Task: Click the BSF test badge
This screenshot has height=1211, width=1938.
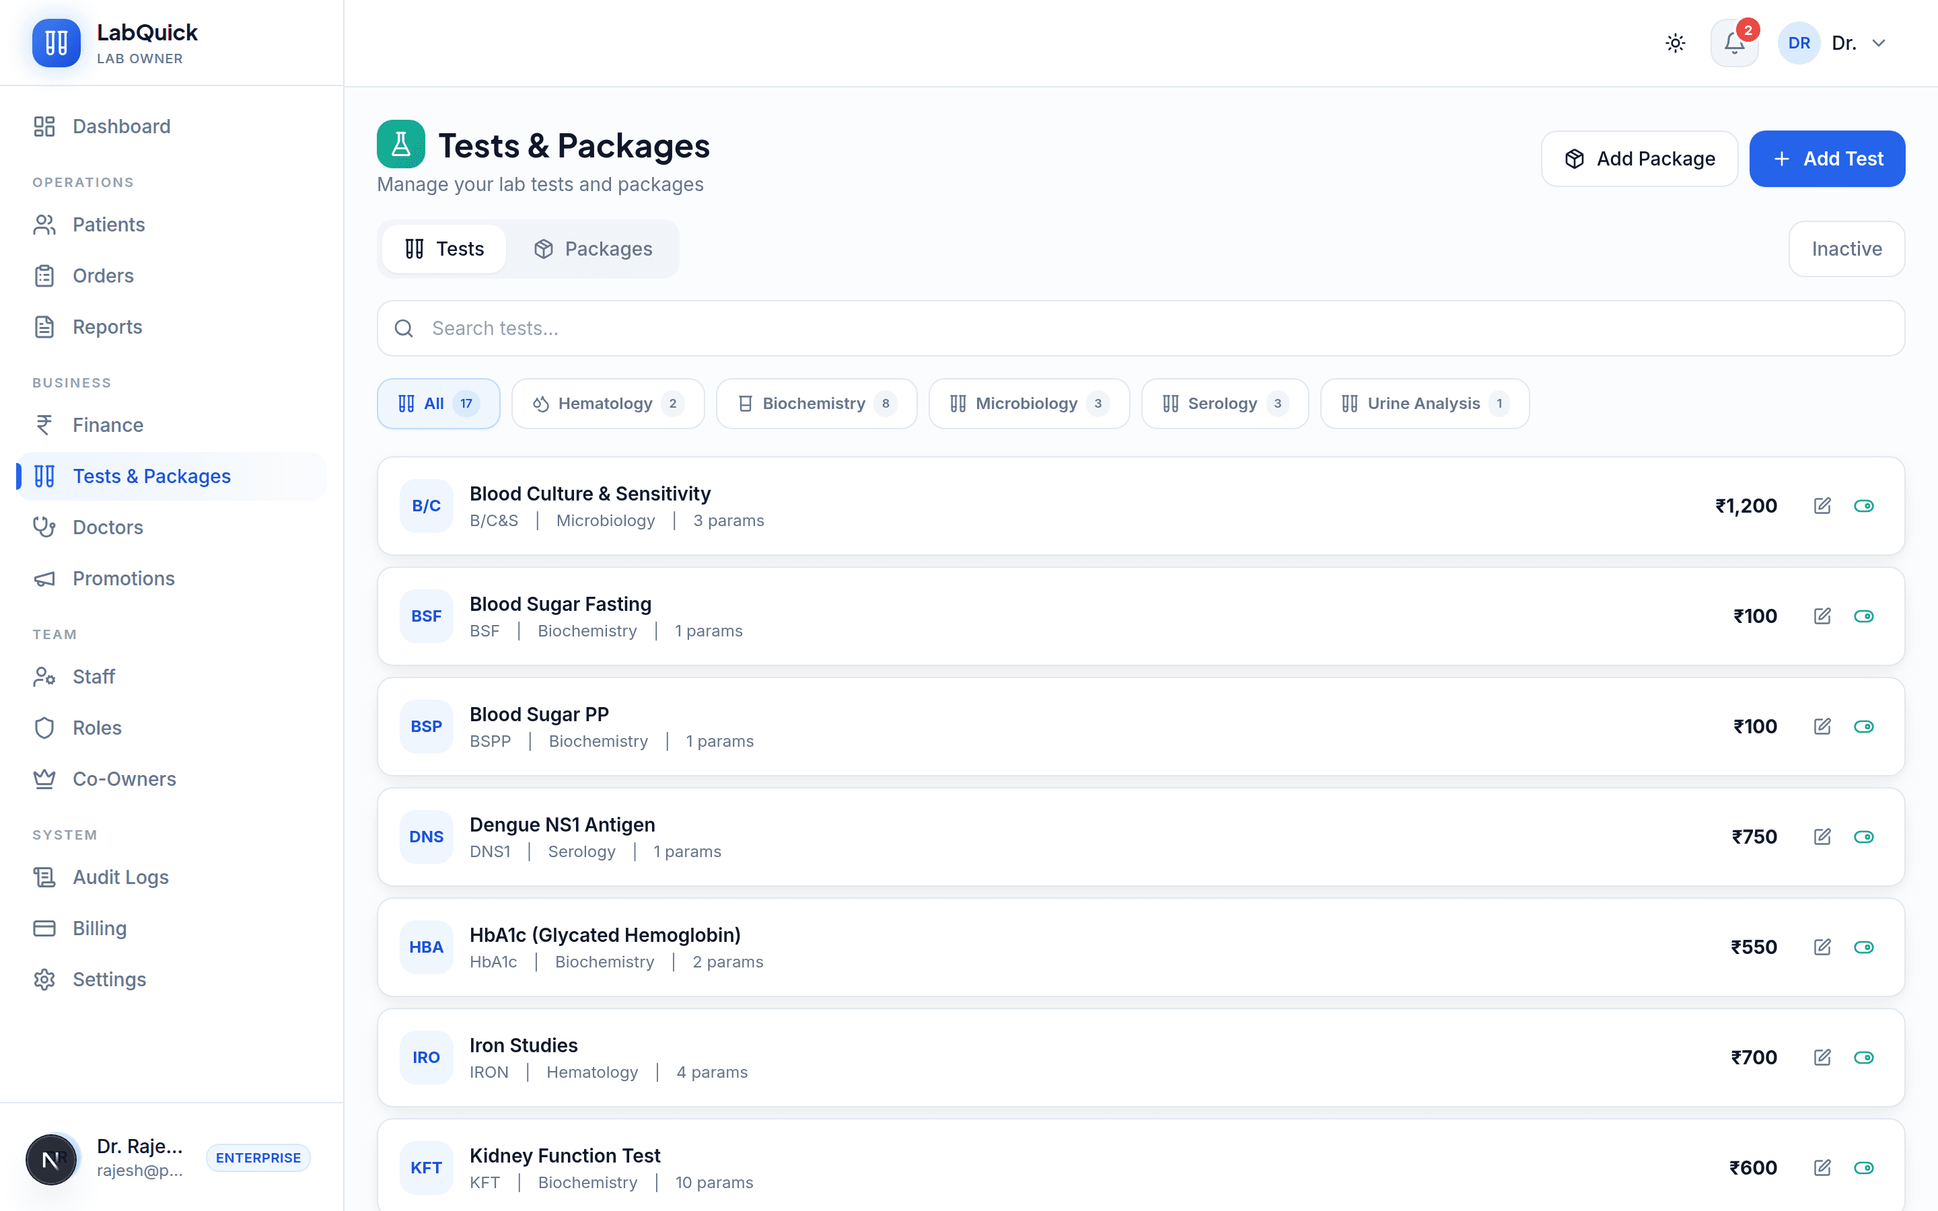Action: [426, 616]
